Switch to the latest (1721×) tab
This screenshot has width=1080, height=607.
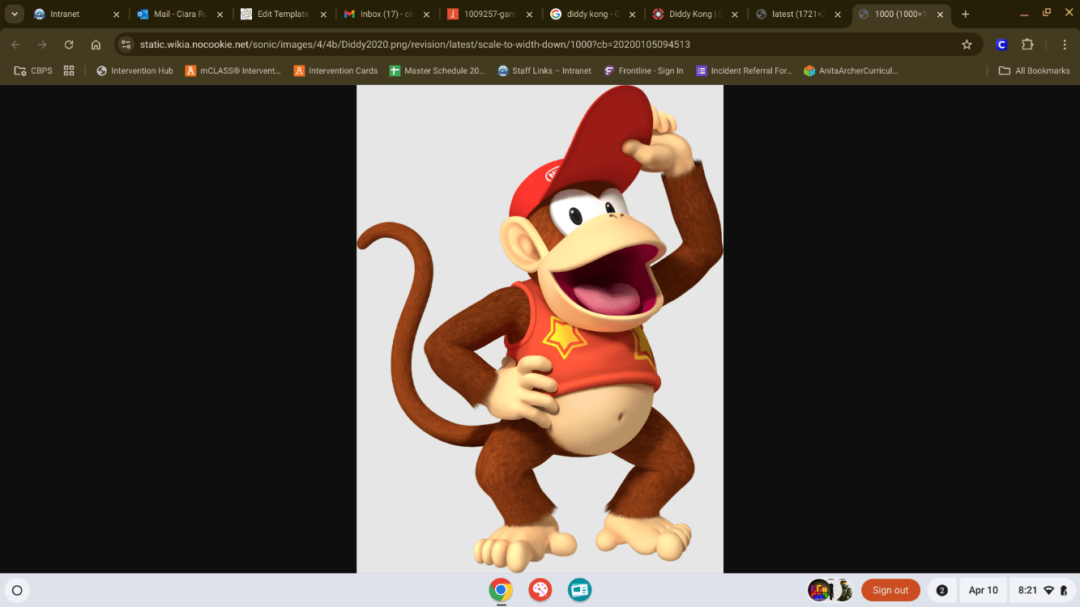point(799,14)
